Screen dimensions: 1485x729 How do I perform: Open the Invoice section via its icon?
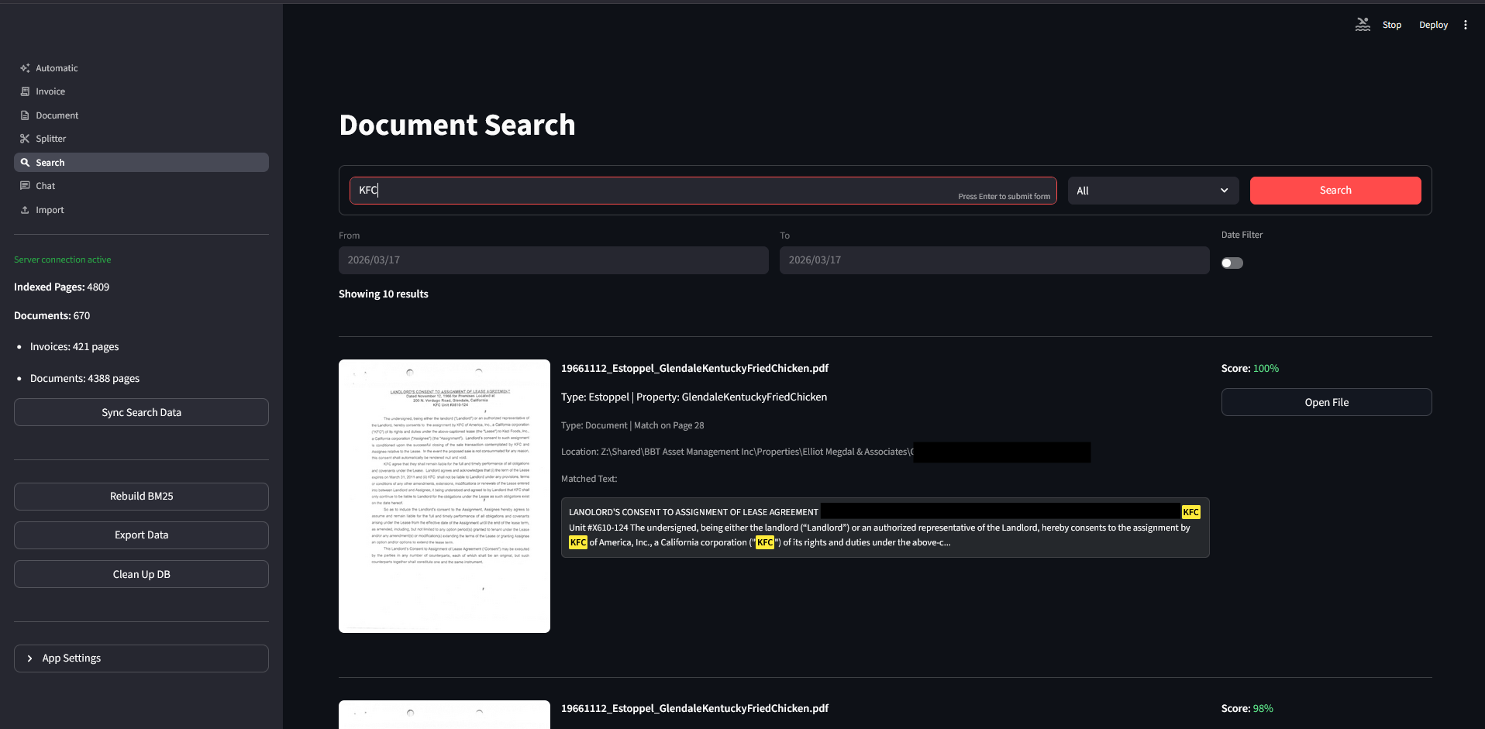tap(26, 91)
